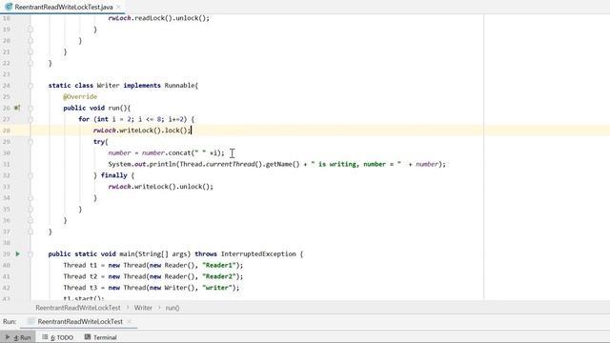610x343 pixels.
Task: Collapse the finally block fold at line 32
Action: click(x=30, y=175)
